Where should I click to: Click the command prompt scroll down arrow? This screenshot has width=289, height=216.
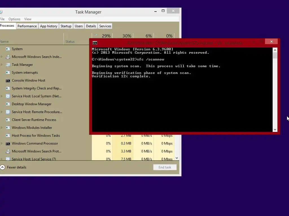275,130
